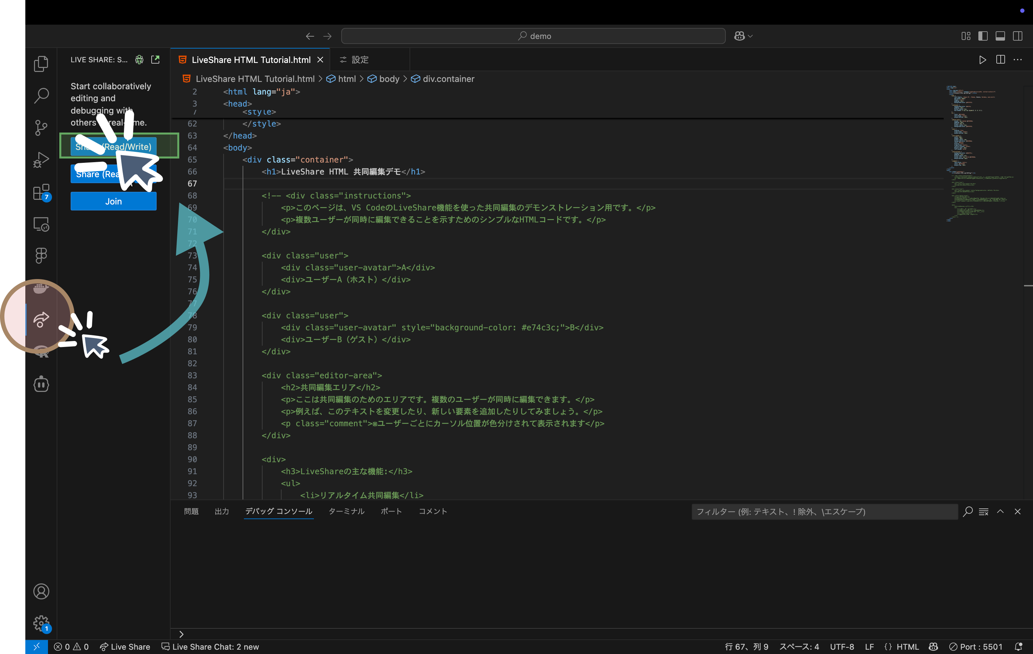
Task: Select LiveShare HTML Tutorial.html editor tab
Action: pos(251,60)
